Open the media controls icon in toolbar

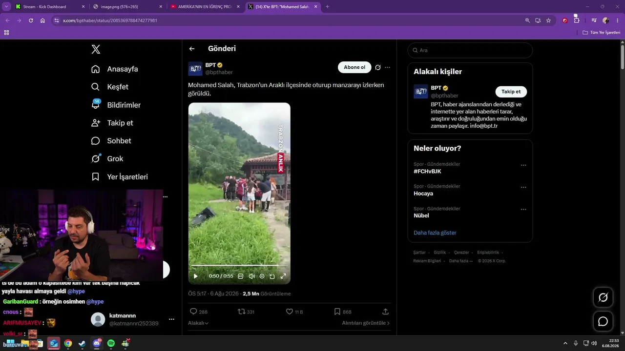coord(594,20)
